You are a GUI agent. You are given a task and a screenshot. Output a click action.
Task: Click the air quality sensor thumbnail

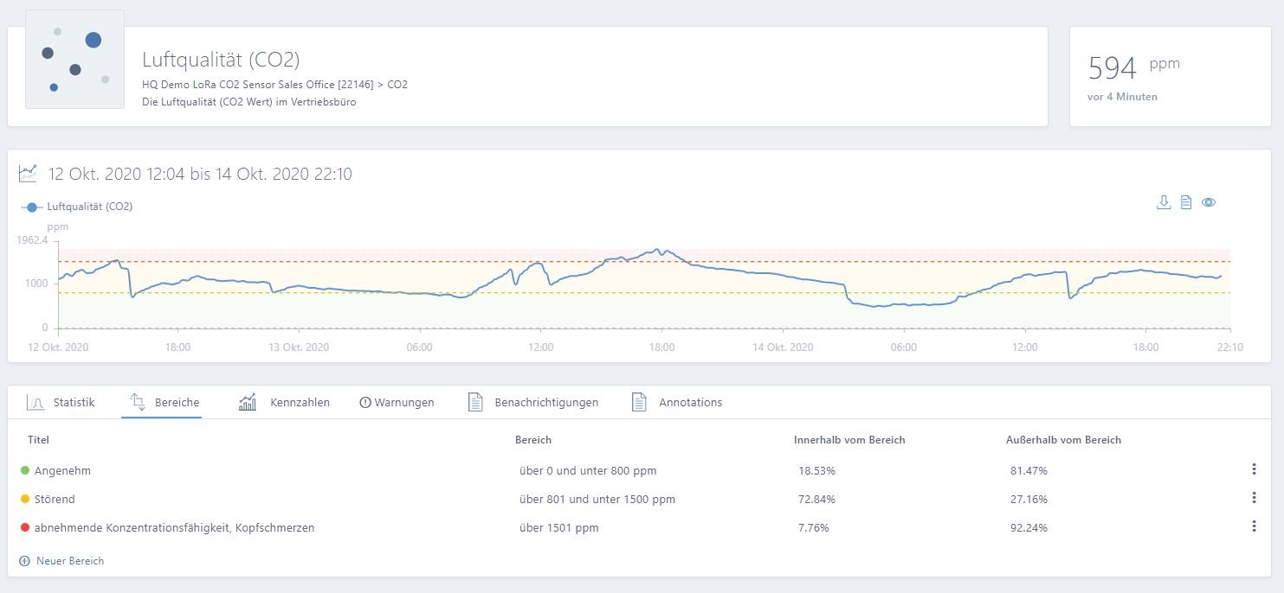coord(74,60)
